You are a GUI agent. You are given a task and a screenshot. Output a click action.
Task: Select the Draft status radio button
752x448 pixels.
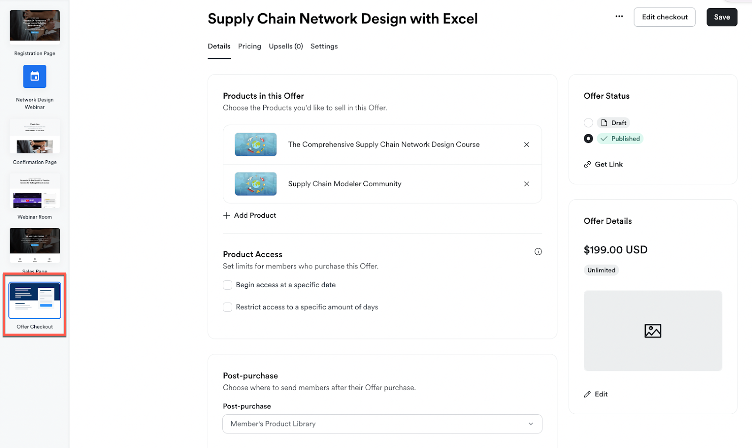pyautogui.click(x=588, y=123)
